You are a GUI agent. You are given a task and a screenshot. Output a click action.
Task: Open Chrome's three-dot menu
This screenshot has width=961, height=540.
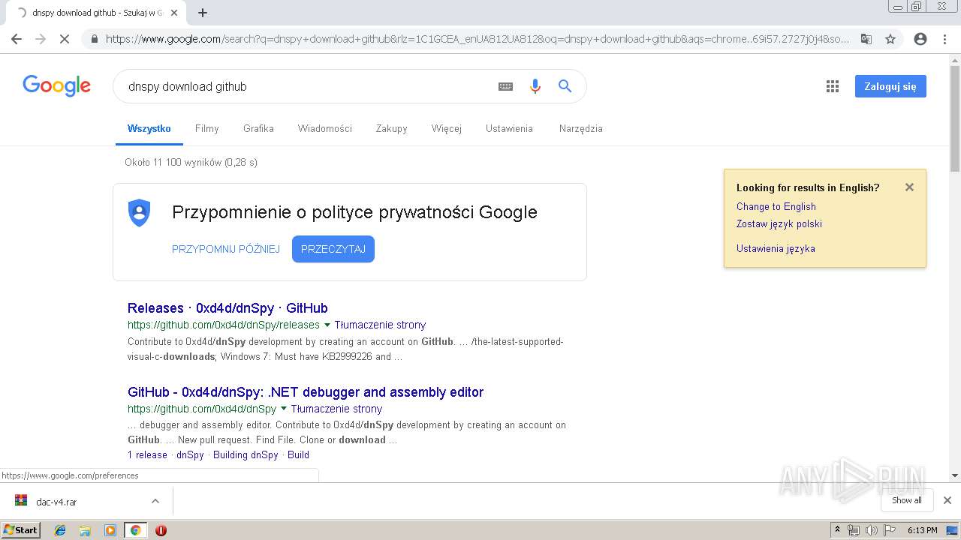click(x=944, y=39)
